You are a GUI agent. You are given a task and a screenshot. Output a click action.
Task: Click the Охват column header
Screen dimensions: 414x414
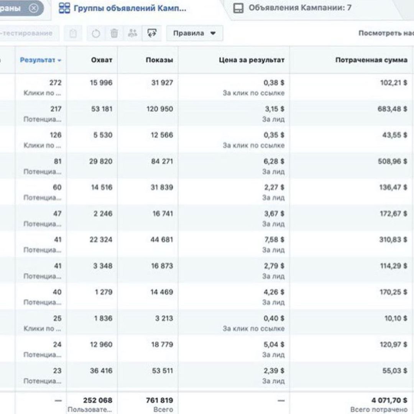click(x=102, y=60)
